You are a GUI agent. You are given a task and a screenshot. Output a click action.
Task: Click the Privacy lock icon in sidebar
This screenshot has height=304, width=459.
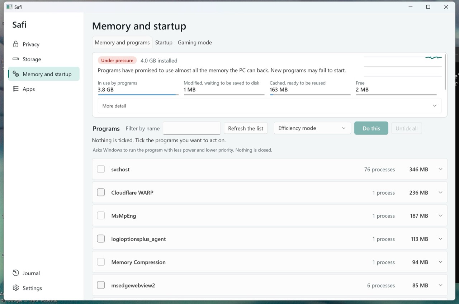(15, 44)
